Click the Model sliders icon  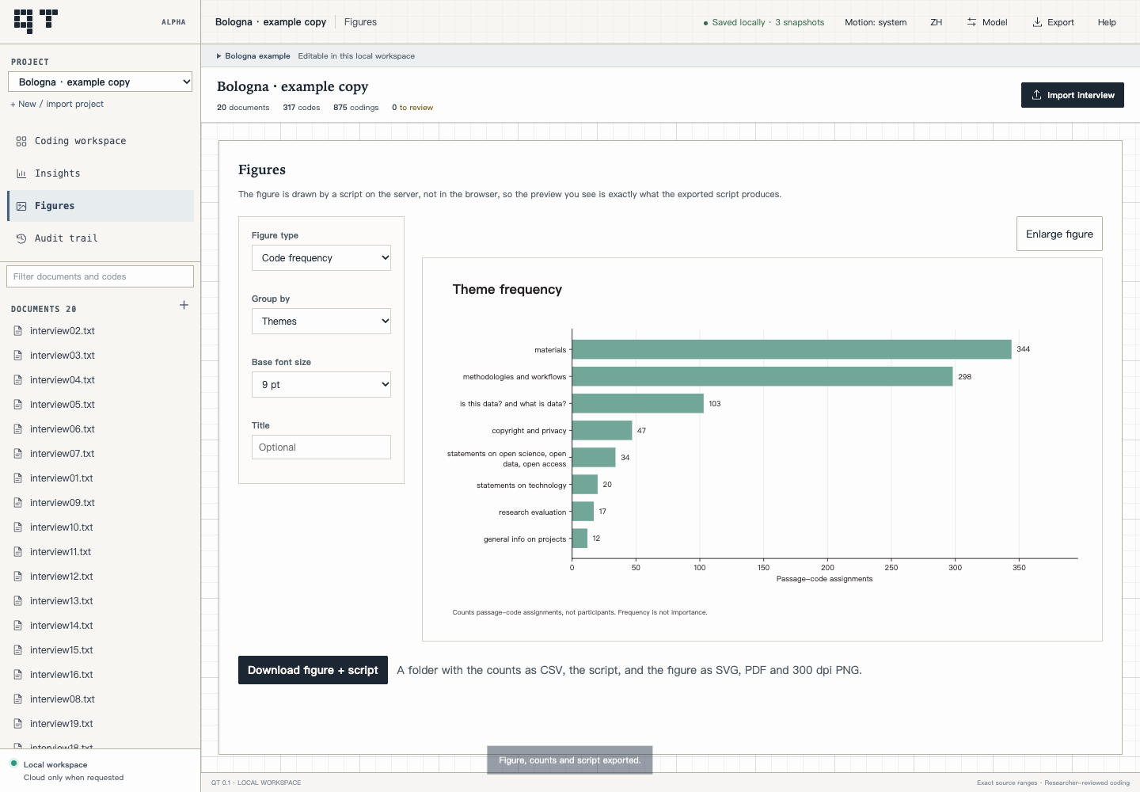tap(971, 22)
